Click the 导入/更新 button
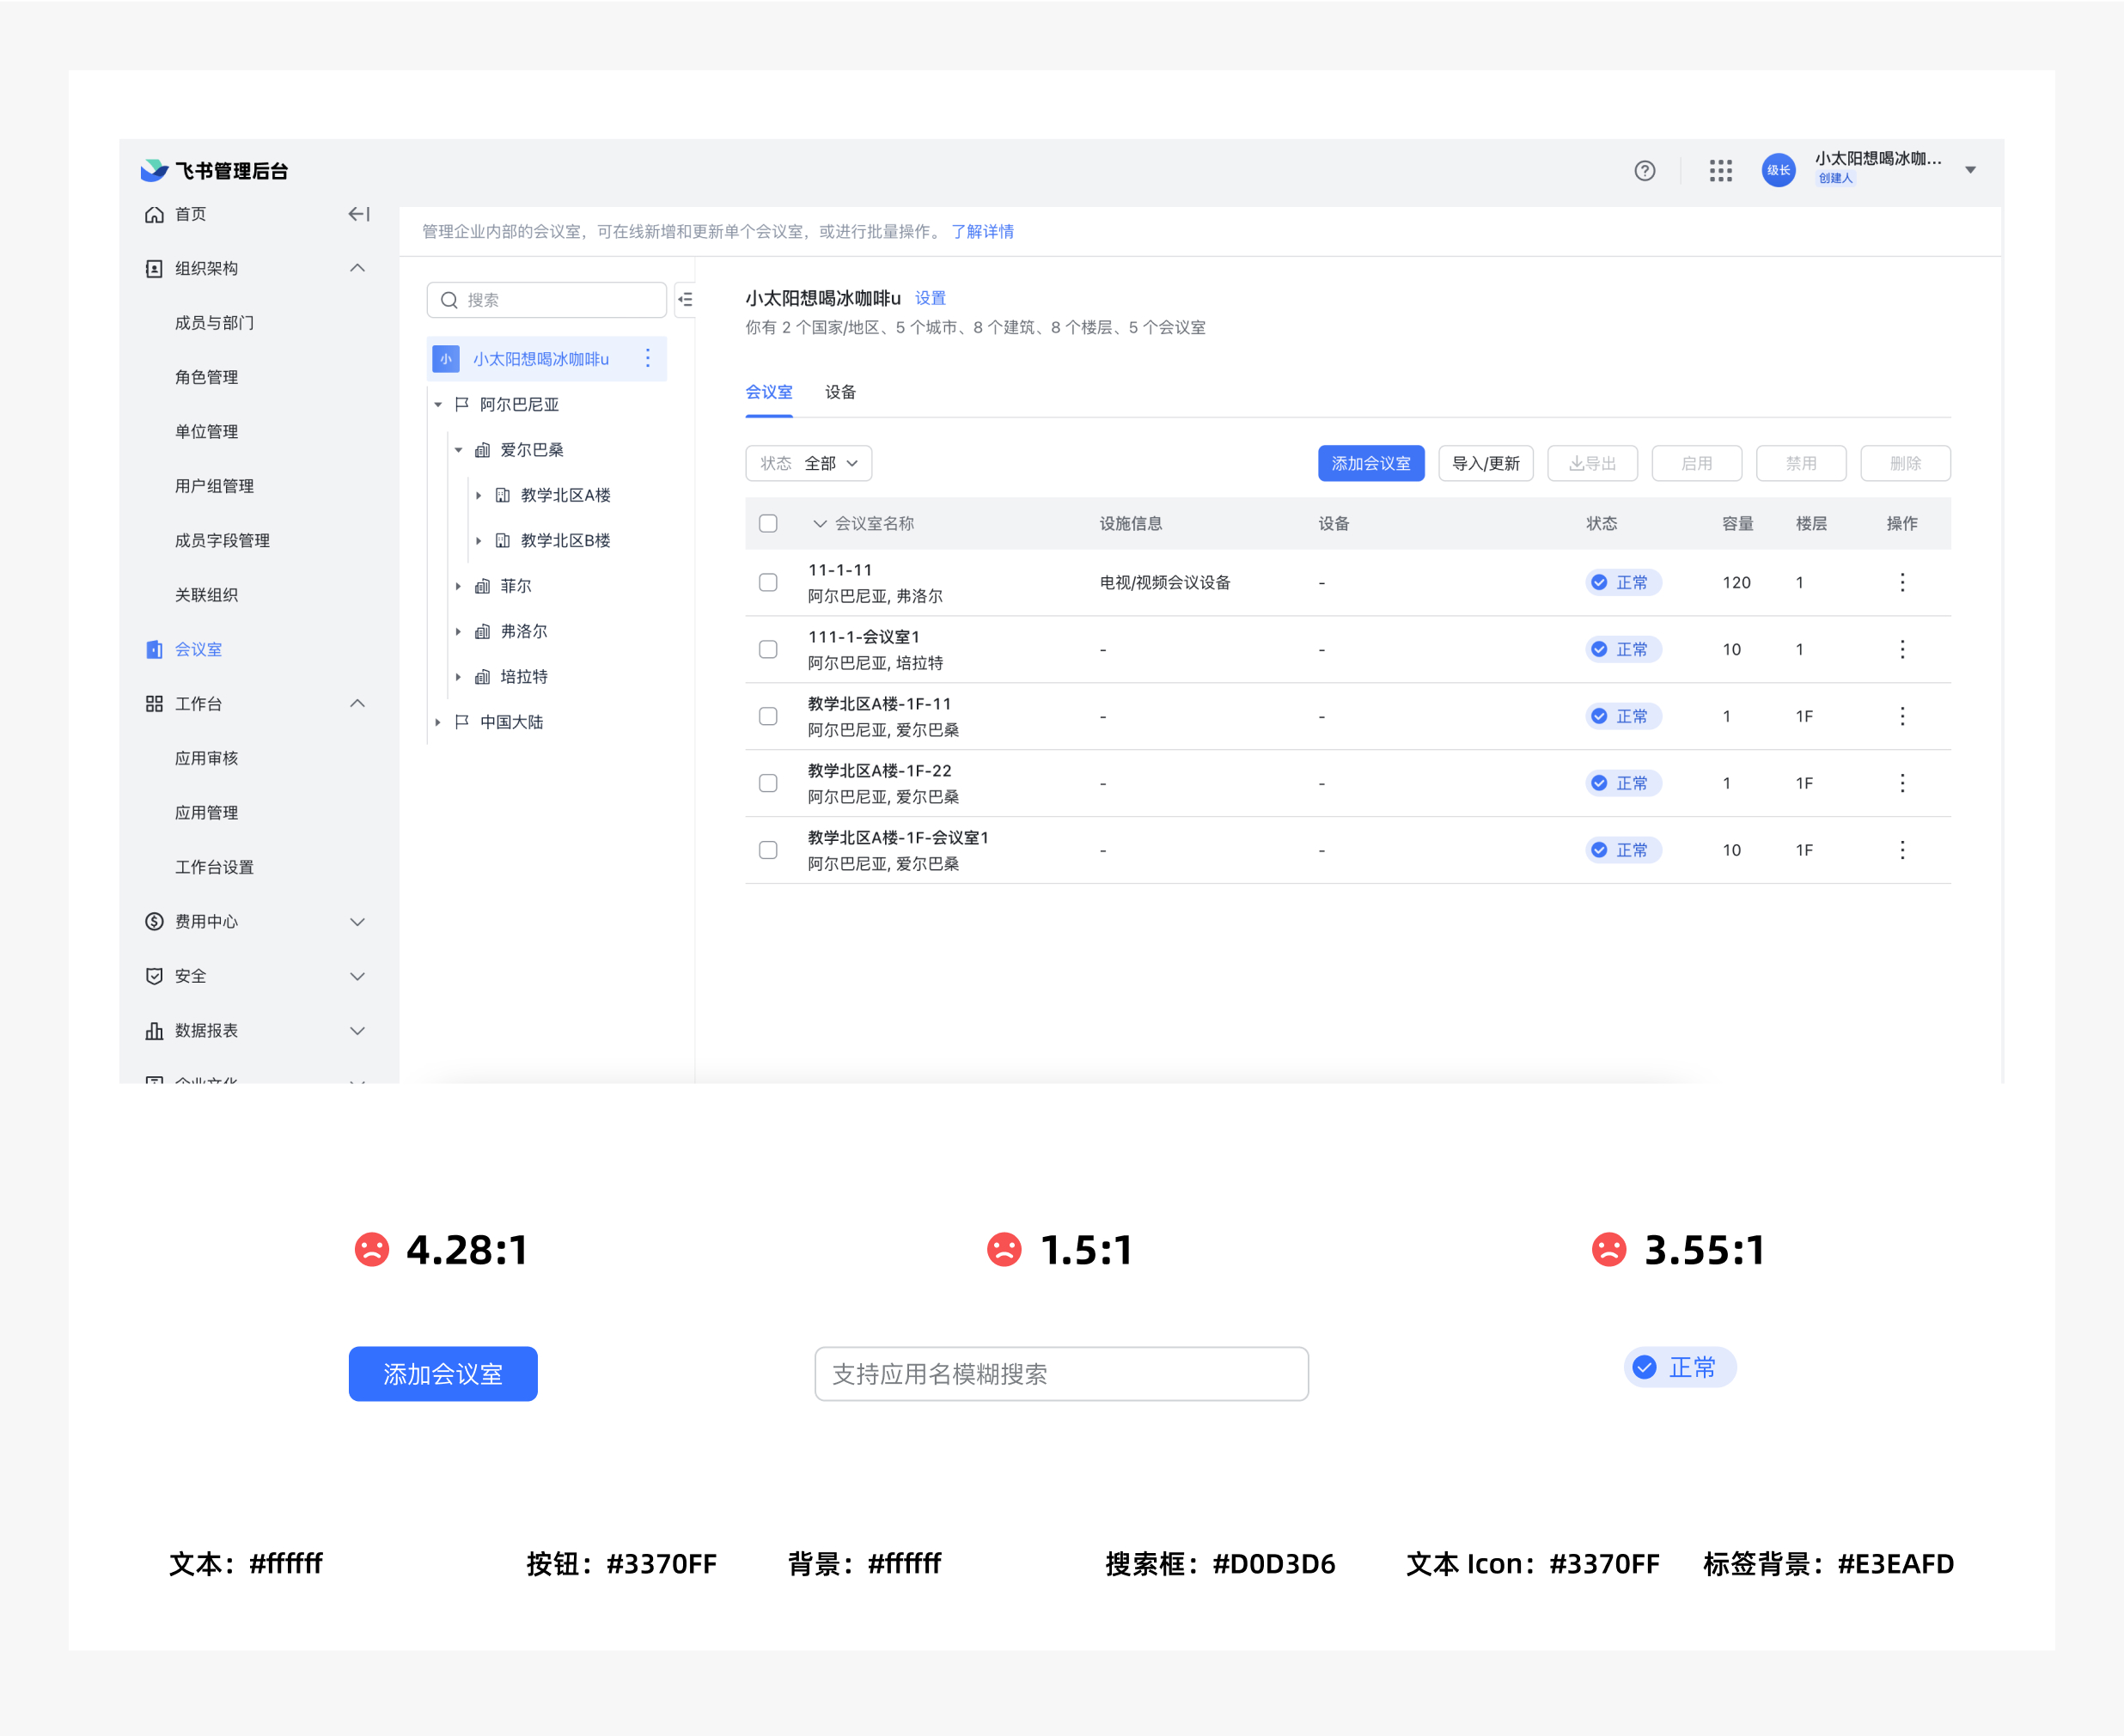Screen dimensions: 2124x1736 (x=1486, y=463)
